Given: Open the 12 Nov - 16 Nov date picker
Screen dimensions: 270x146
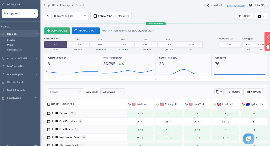Looking at the screenshot, I should [x=111, y=16].
